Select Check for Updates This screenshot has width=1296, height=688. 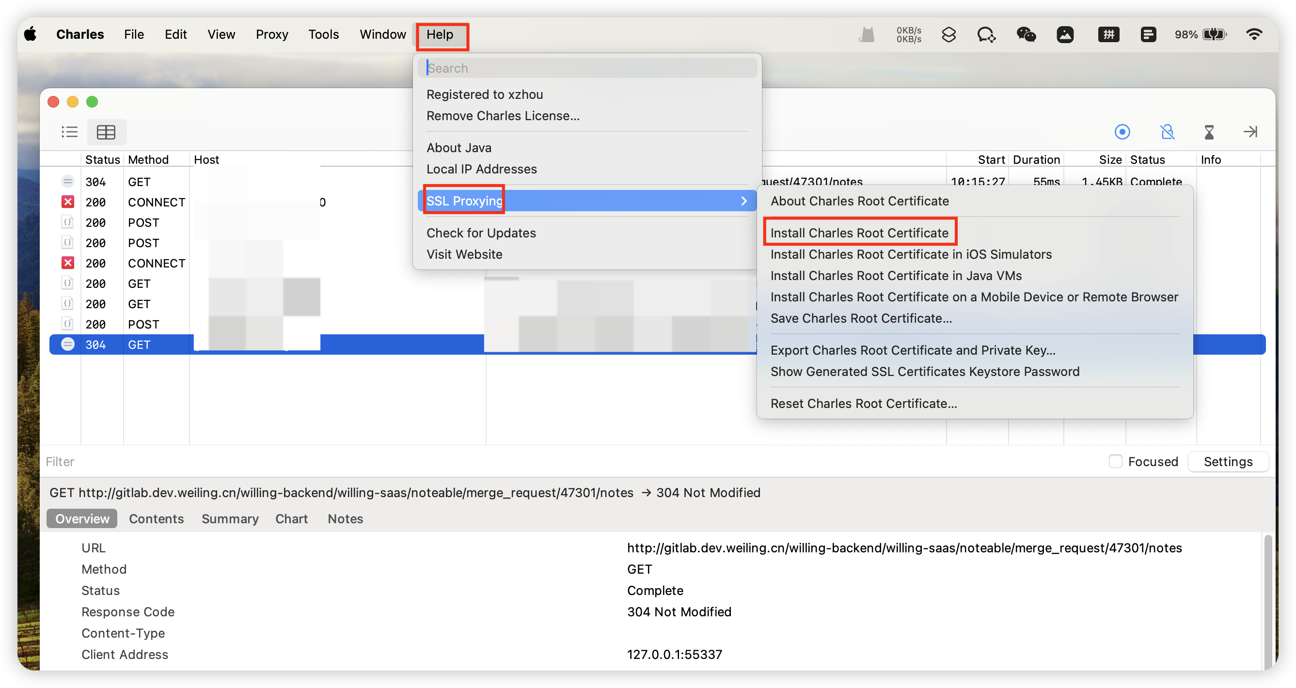[481, 233]
